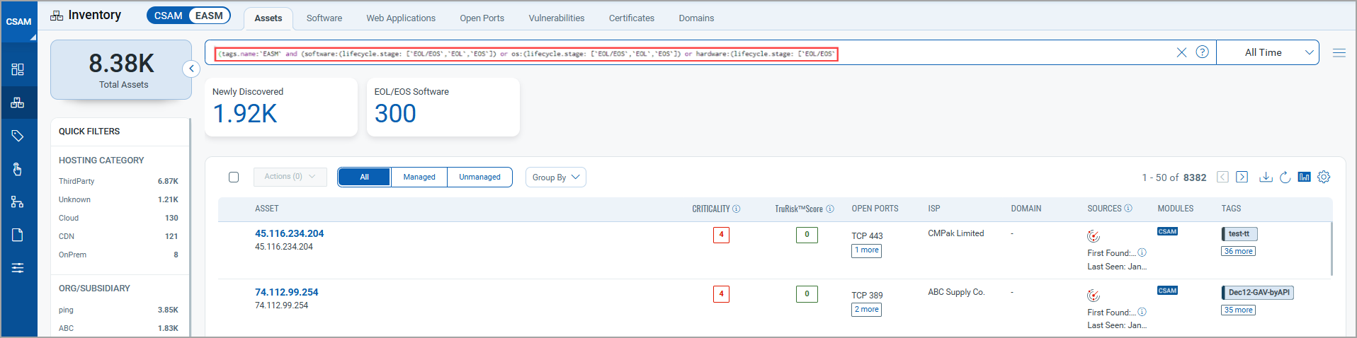Click source icon for 45.116.234.204
The image size is (1357, 338).
point(1094,236)
